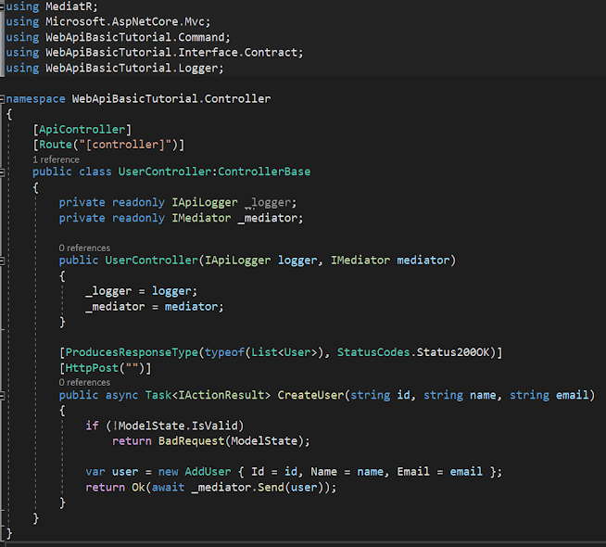The width and height of the screenshot is (606, 547).
Task: Click the CreateUser method name
Action: (x=310, y=395)
